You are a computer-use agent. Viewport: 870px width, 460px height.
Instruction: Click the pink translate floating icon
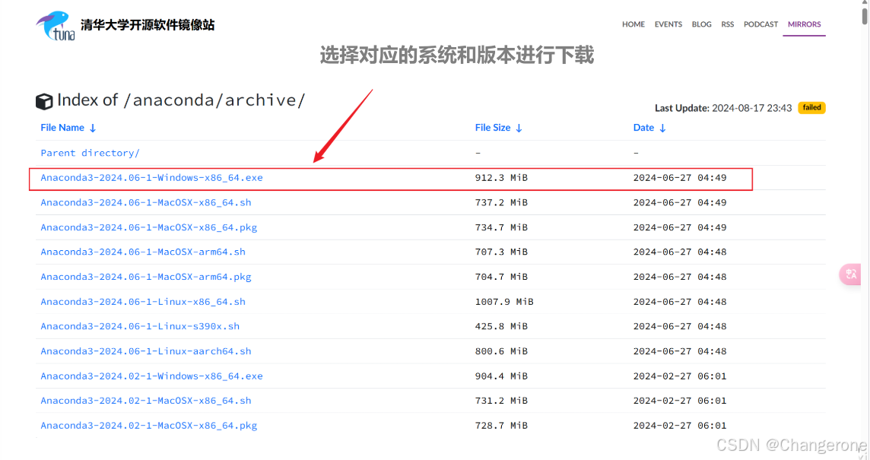(850, 274)
